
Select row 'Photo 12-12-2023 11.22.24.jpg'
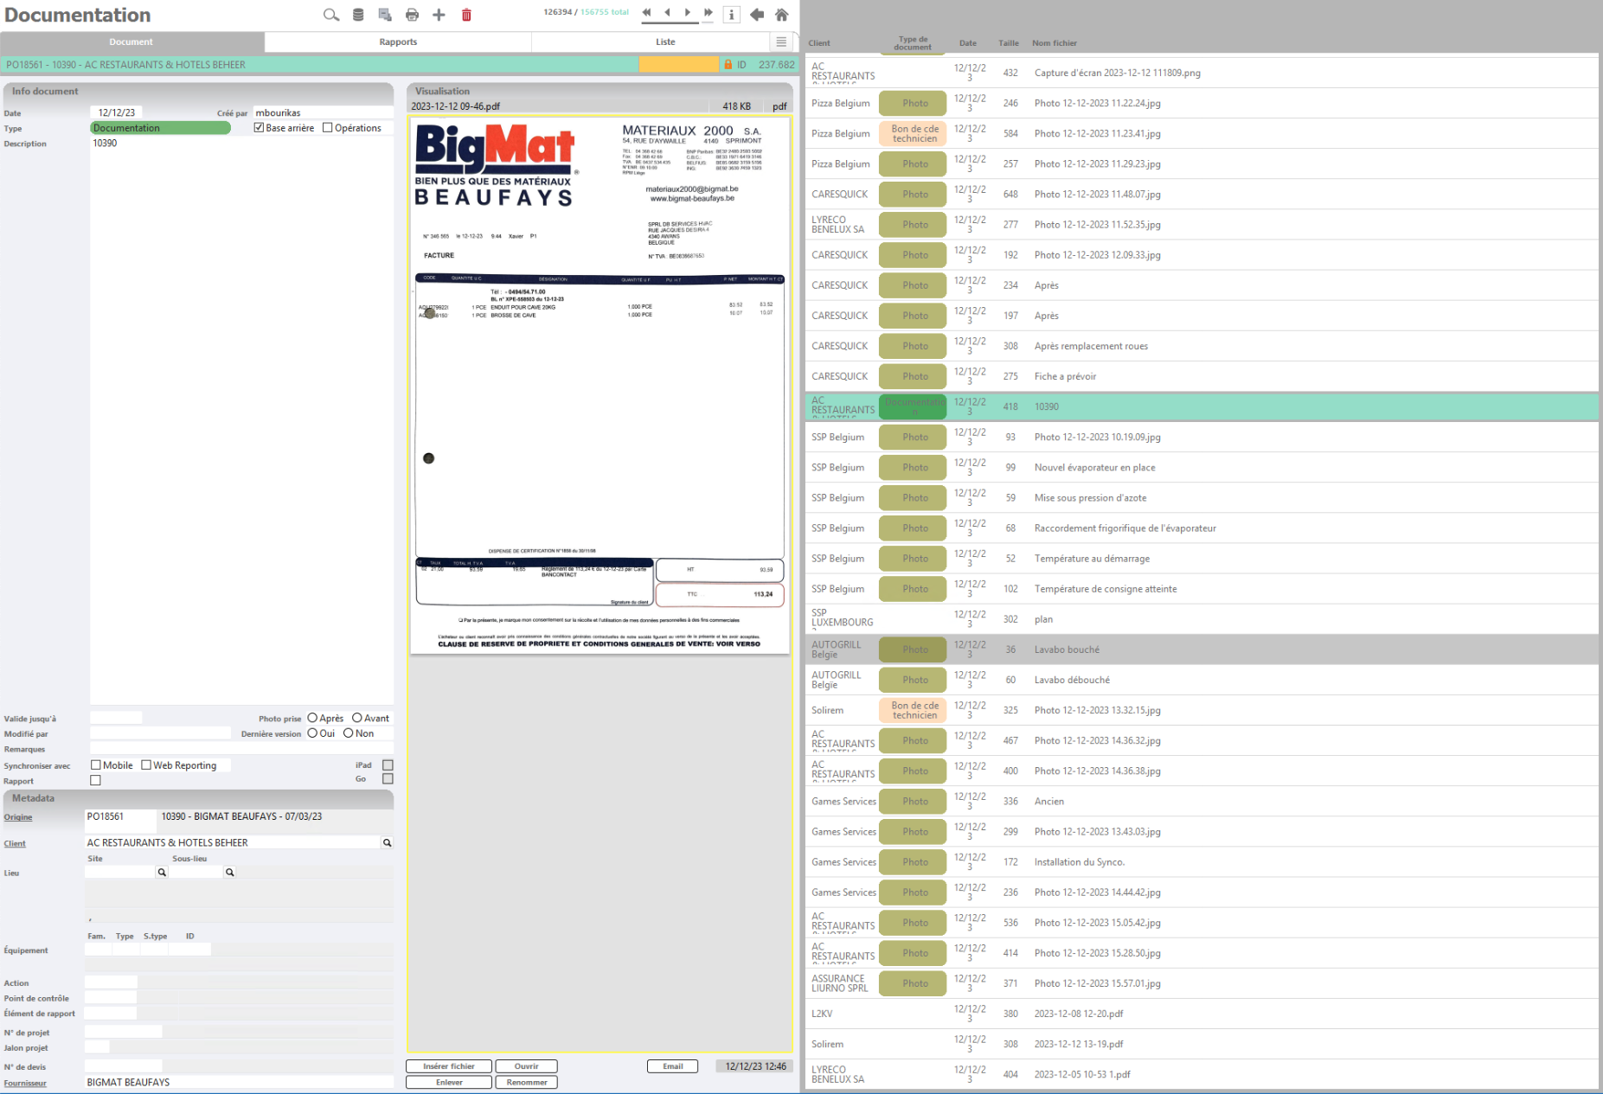point(1202,103)
